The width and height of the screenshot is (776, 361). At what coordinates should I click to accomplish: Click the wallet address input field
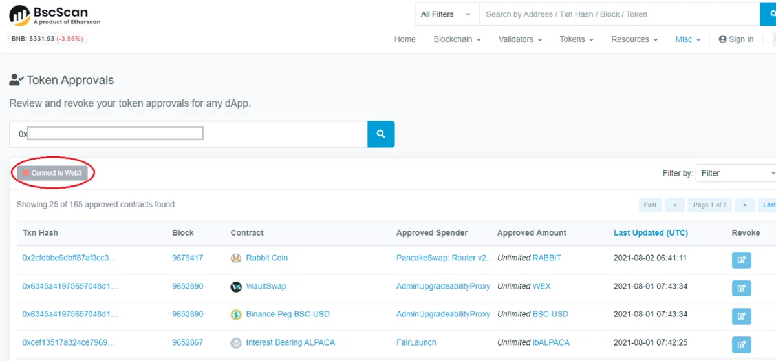click(x=188, y=134)
